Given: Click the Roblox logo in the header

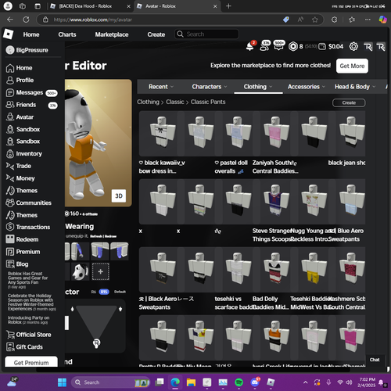Looking at the screenshot, I should [x=8, y=34].
